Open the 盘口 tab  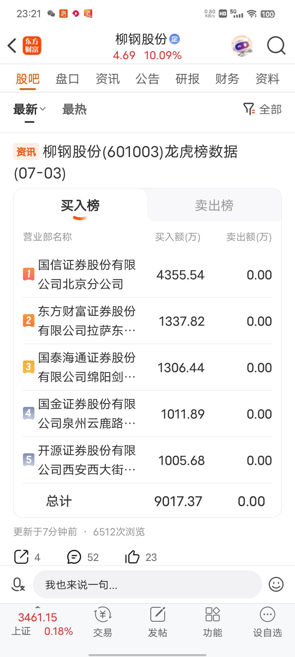click(67, 78)
